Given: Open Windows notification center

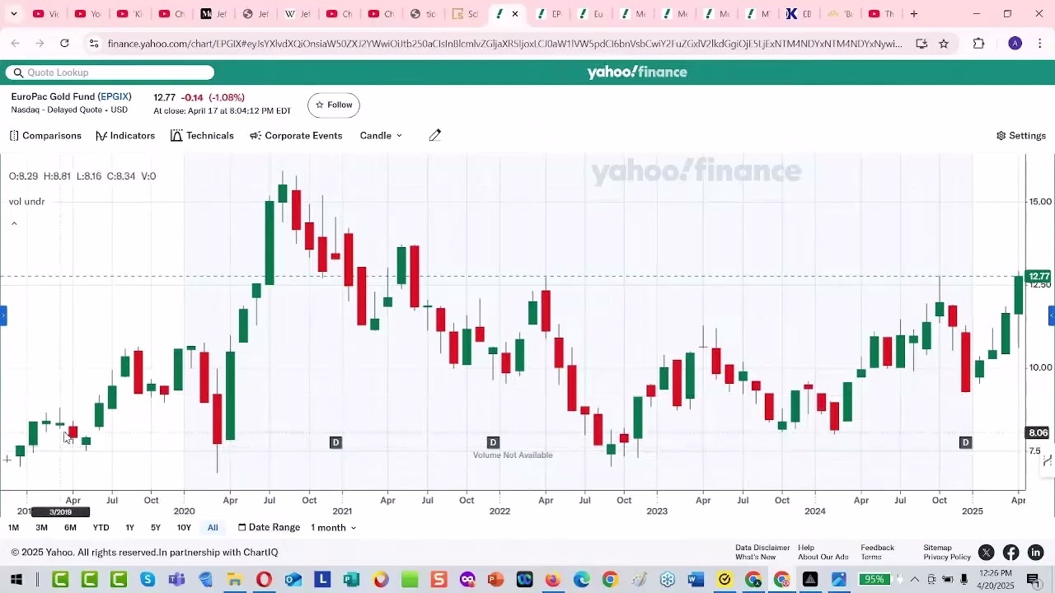Looking at the screenshot, I should click(1033, 580).
